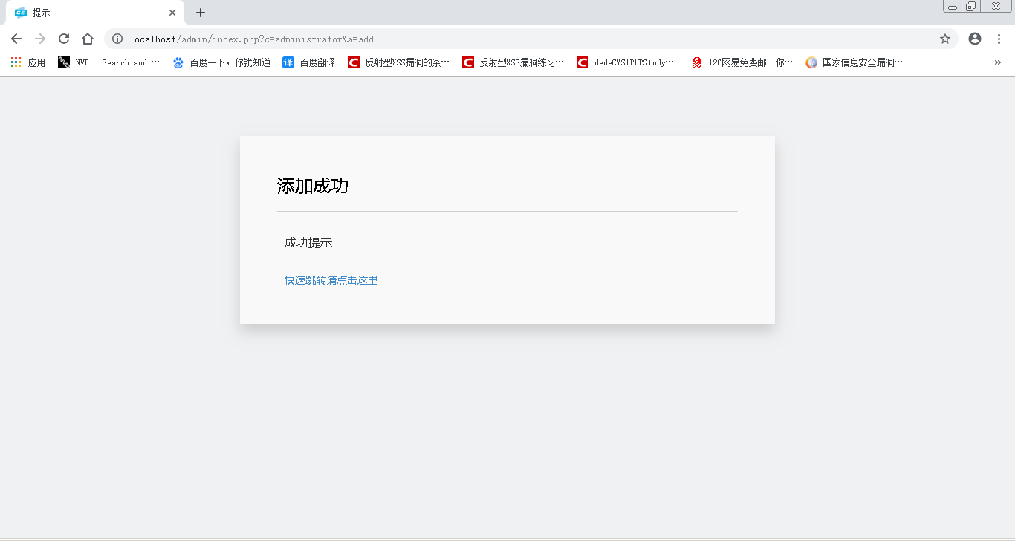The image size is (1015, 541).
Task: Click the 添加成功 heading
Action: click(x=313, y=186)
